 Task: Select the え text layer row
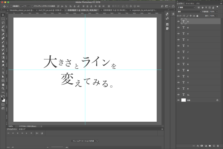(198, 76)
